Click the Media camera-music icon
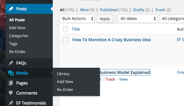 11,73
